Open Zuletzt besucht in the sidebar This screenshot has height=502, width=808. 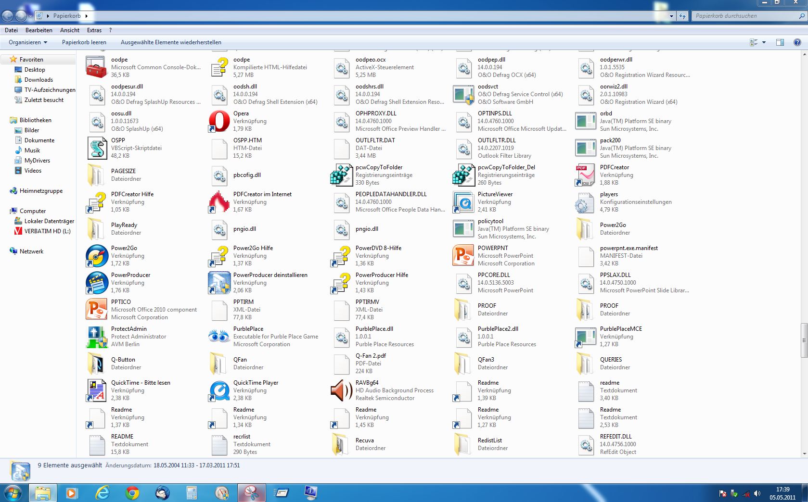(x=44, y=100)
